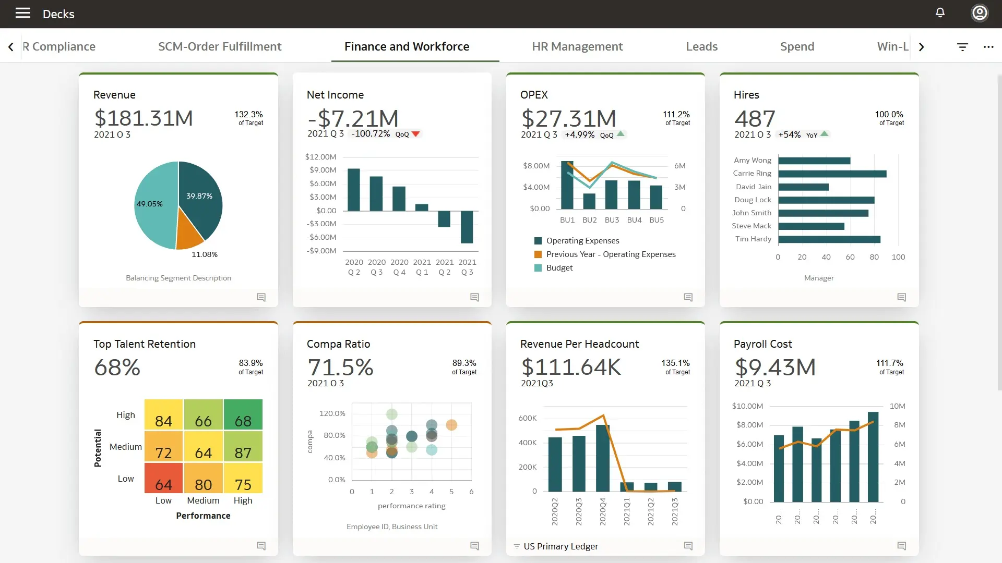This screenshot has width=1002, height=563.
Task: Switch to the HR Management tab
Action: point(577,46)
